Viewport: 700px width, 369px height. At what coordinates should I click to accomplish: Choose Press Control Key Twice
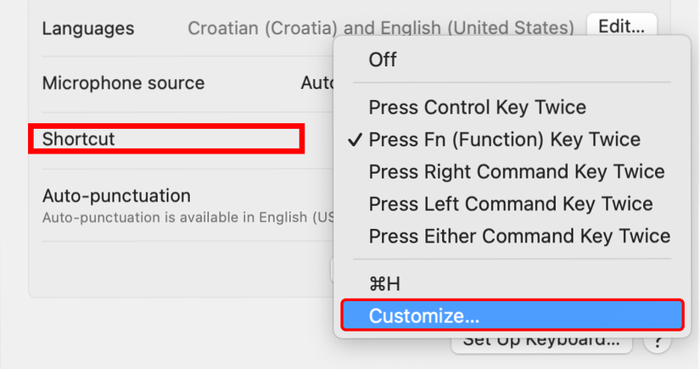(x=477, y=108)
